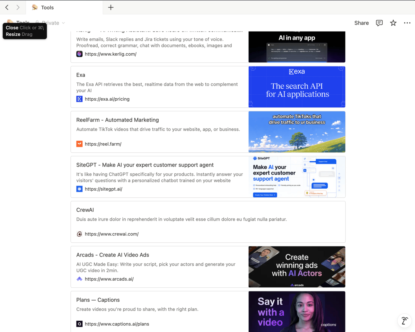
Task: Click the Captions description text
Action: tap(137, 309)
